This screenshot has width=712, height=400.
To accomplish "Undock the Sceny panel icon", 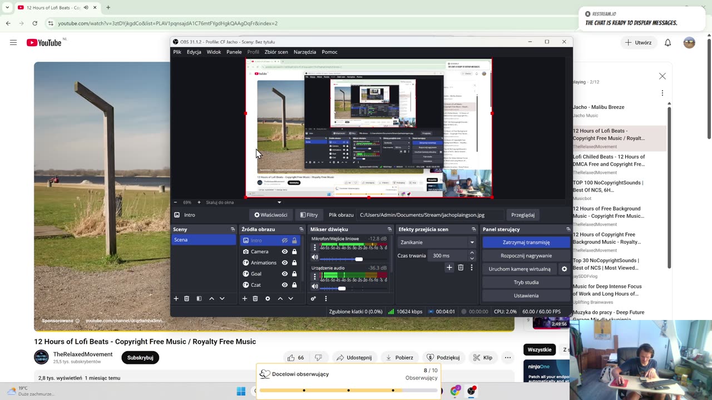I will [233, 229].
